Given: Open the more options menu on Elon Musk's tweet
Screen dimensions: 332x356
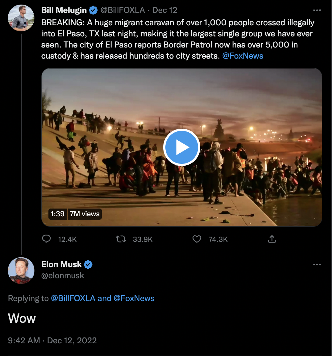Looking at the screenshot, I should point(317,264).
